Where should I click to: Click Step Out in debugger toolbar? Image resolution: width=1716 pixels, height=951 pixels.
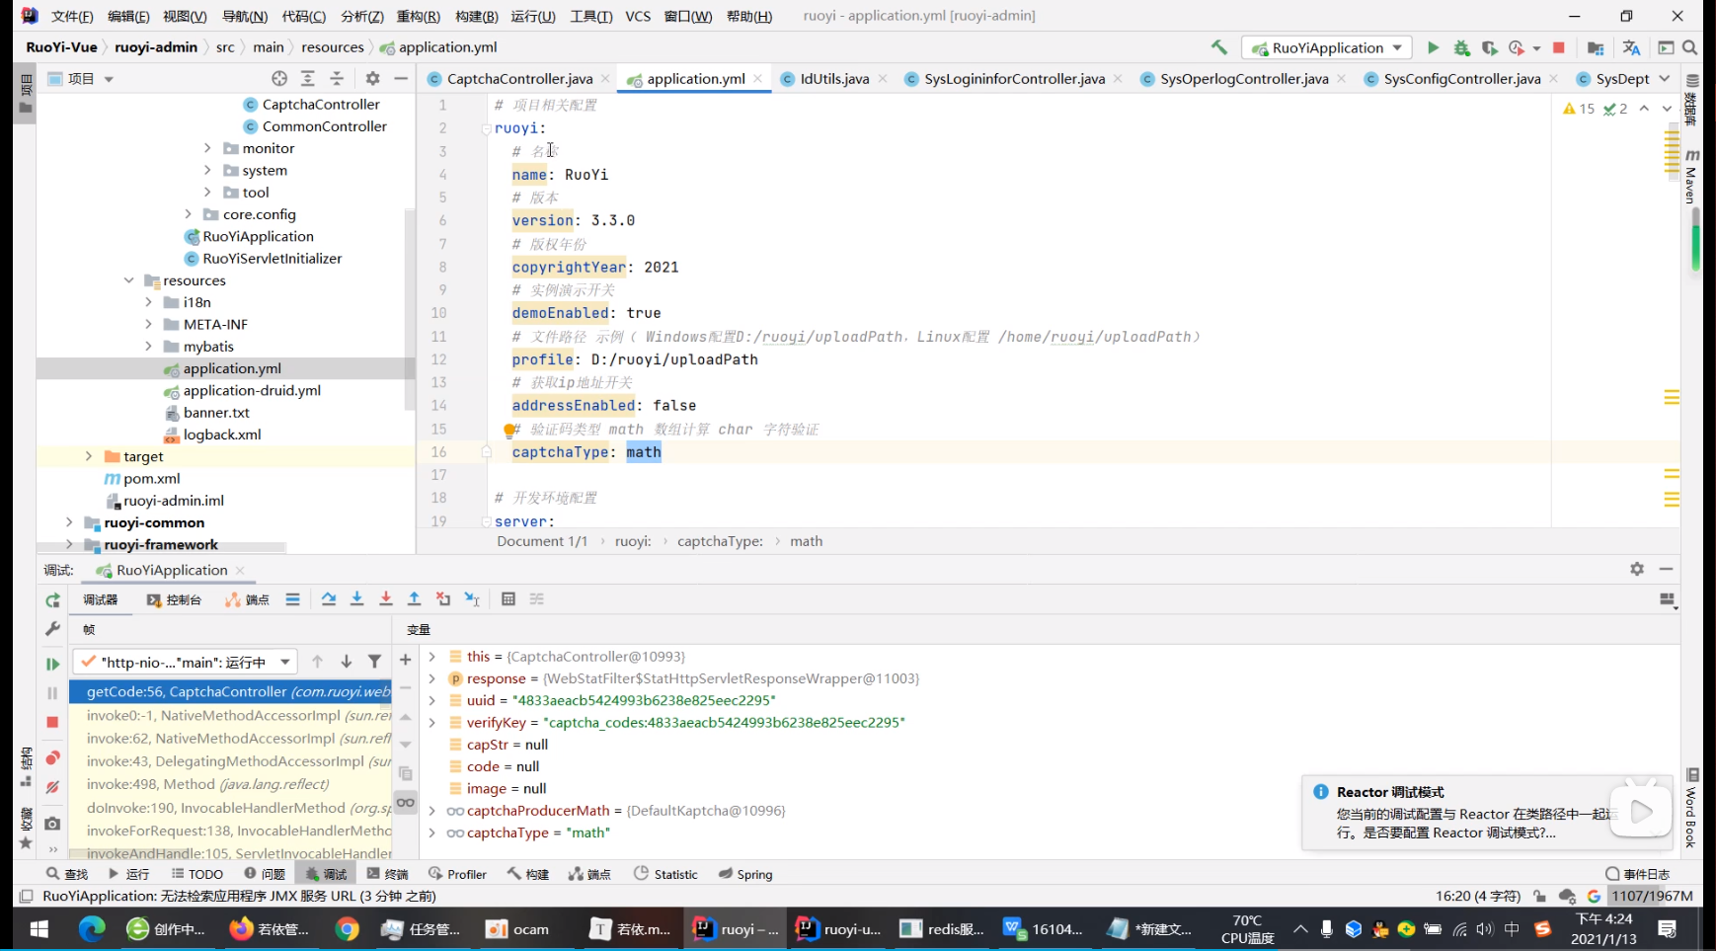coord(415,599)
